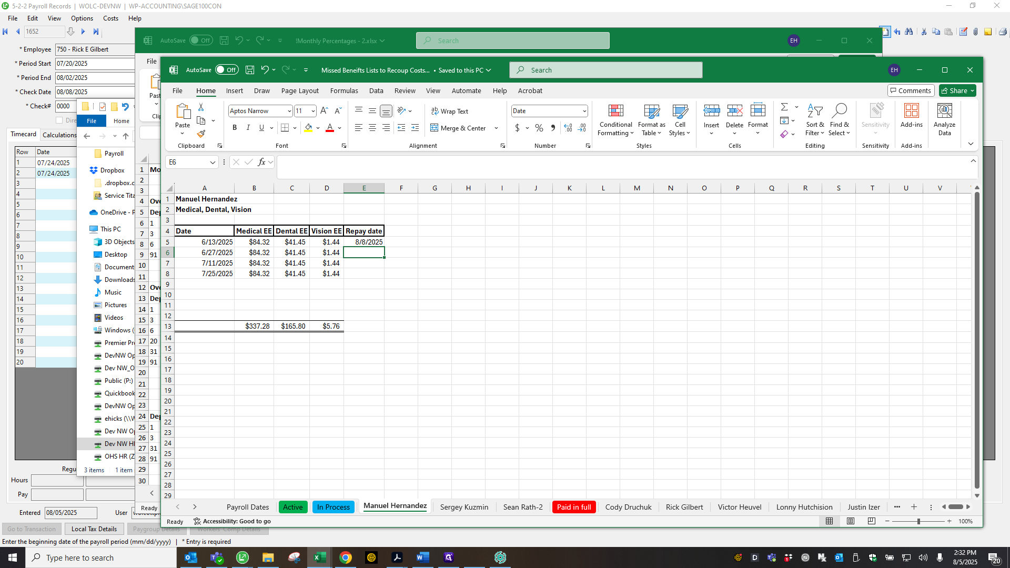
Task: Click Insert Function fx icon
Action: (x=261, y=162)
